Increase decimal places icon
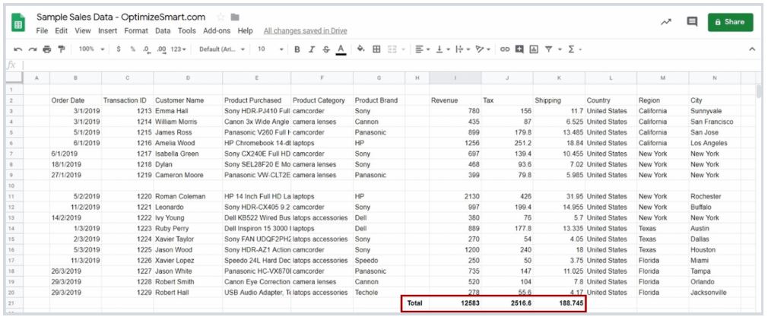The image size is (768, 320). [161, 49]
